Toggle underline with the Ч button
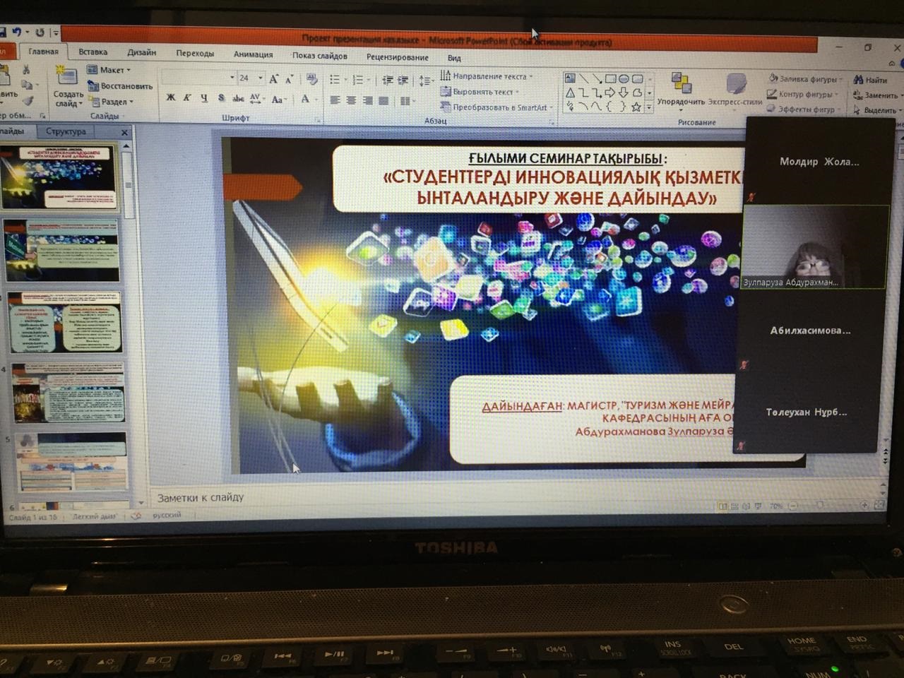The height and width of the screenshot is (678, 904). click(204, 98)
